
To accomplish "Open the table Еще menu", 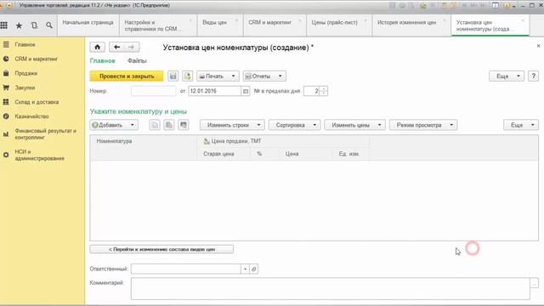I will [521, 125].
